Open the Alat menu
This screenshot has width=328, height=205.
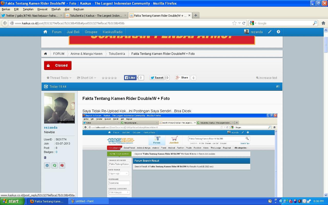pyautogui.click(x=67, y=9)
